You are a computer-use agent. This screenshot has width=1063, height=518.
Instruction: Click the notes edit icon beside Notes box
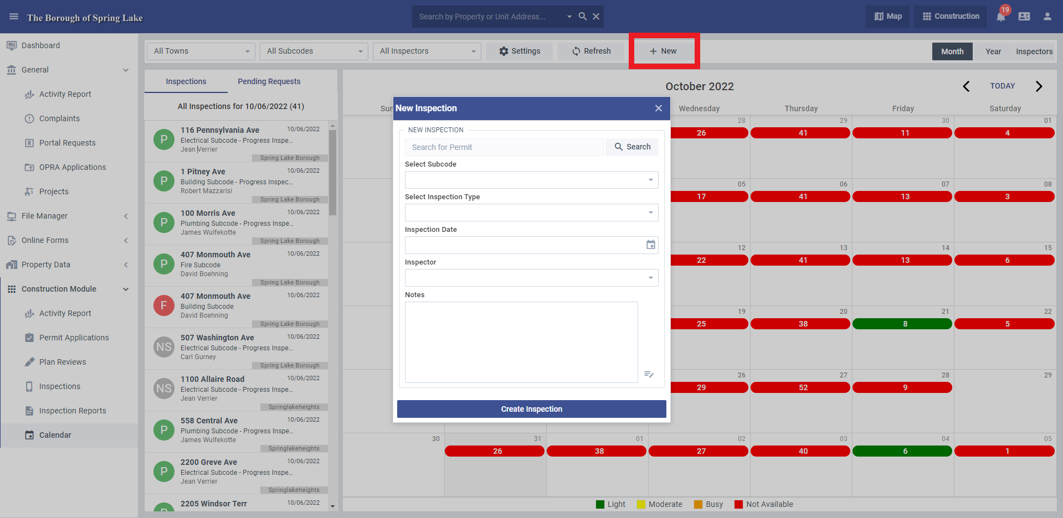tap(649, 375)
